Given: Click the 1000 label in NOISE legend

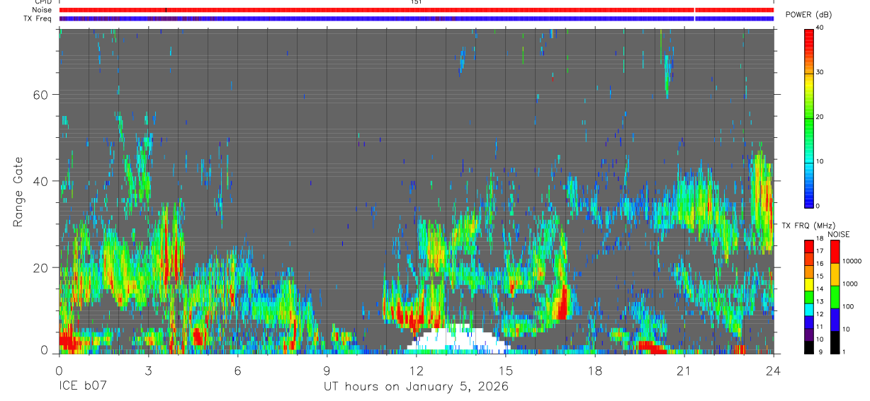Looking at the screenshot, I should pyautogui.click(x=849, y=284).
